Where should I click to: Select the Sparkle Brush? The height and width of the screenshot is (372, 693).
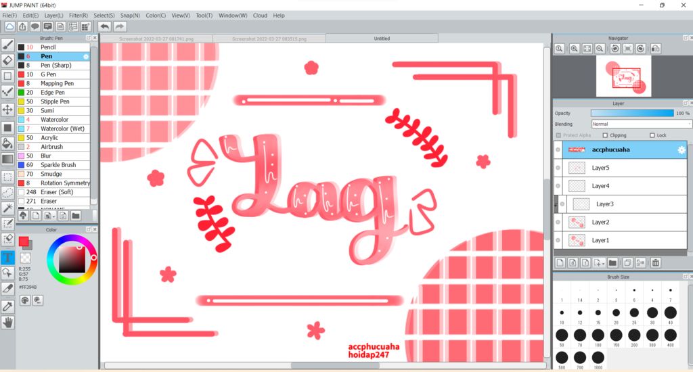pyautogui.click(x=53, y=165)
